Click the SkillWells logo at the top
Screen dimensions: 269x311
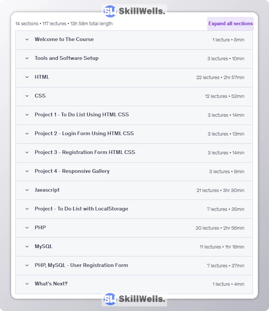coord(134,10)
